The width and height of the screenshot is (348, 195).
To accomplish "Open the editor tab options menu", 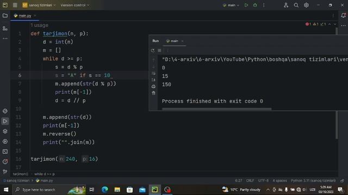I will tap(333, 16).
